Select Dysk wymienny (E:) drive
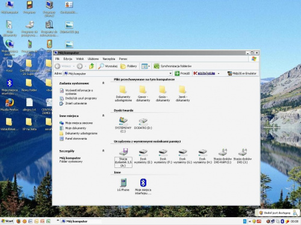301x225 pixels. [x=143, y=157]
